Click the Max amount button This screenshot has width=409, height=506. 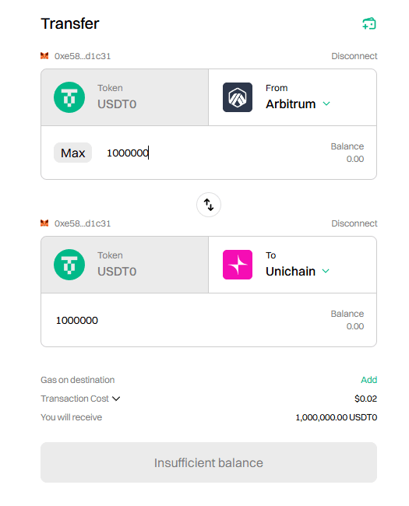(x=72, y=153)
